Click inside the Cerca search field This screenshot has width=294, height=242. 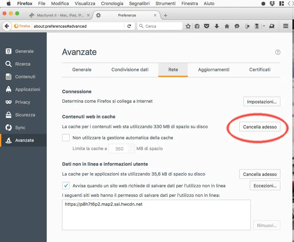coord(159,26)
